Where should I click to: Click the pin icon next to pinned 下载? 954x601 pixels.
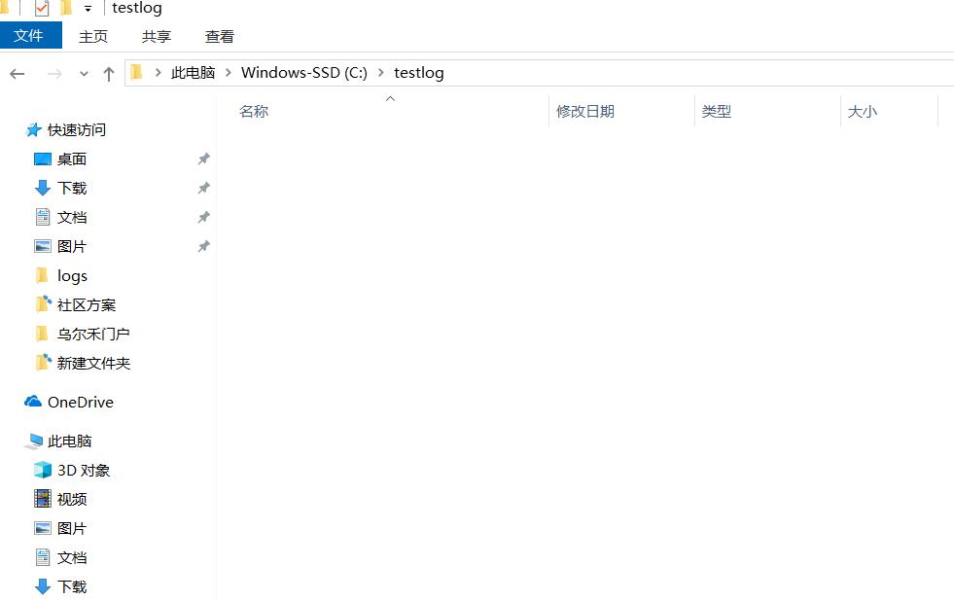204,188
